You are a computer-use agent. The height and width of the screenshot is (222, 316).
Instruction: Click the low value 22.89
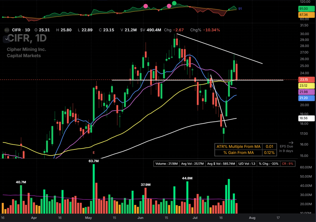coord(87,30)
